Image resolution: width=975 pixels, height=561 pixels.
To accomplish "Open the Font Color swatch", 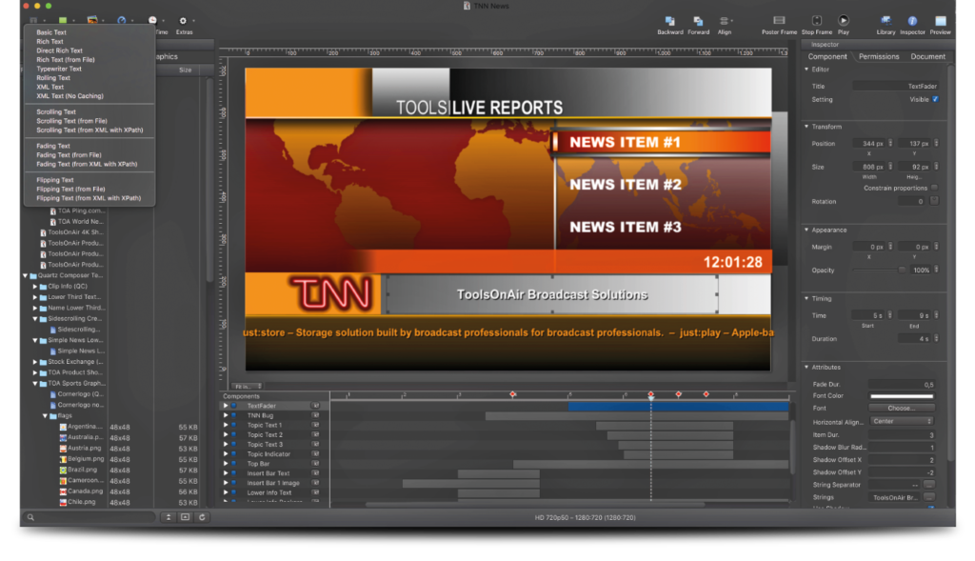I will pyautogui.click(x=901, y=395).
